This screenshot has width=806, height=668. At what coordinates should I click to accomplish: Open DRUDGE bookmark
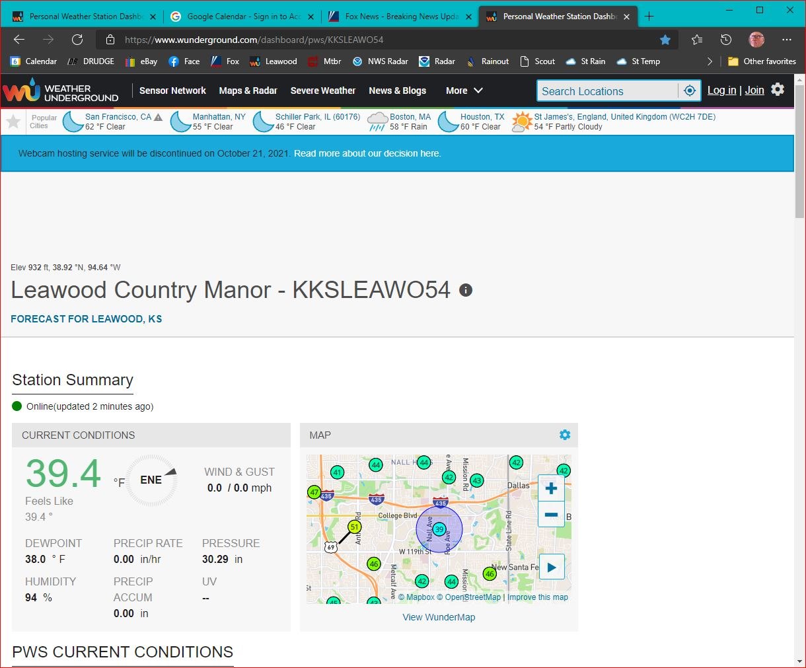click(x=91, y=61)
